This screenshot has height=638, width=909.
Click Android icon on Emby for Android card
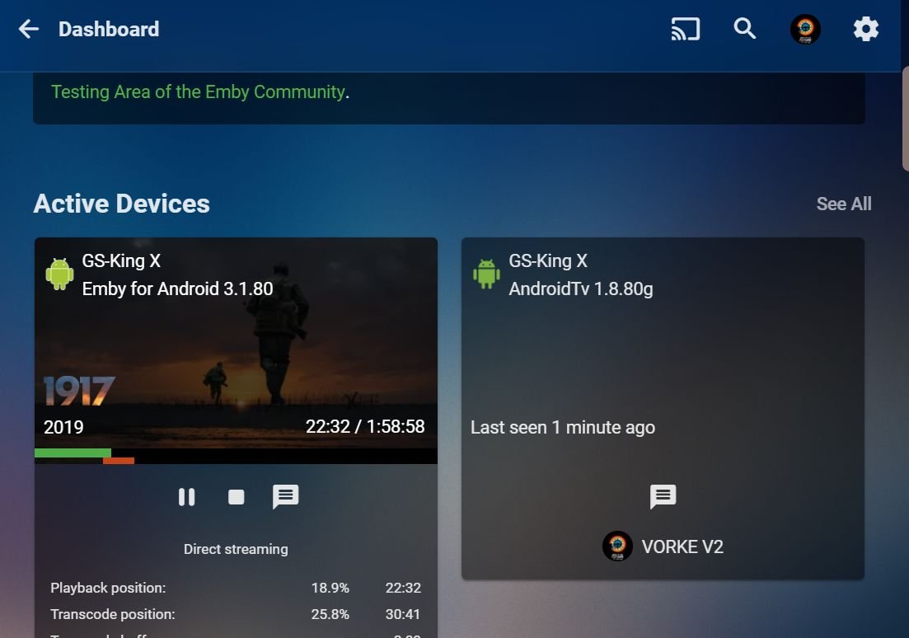(59, 274)
